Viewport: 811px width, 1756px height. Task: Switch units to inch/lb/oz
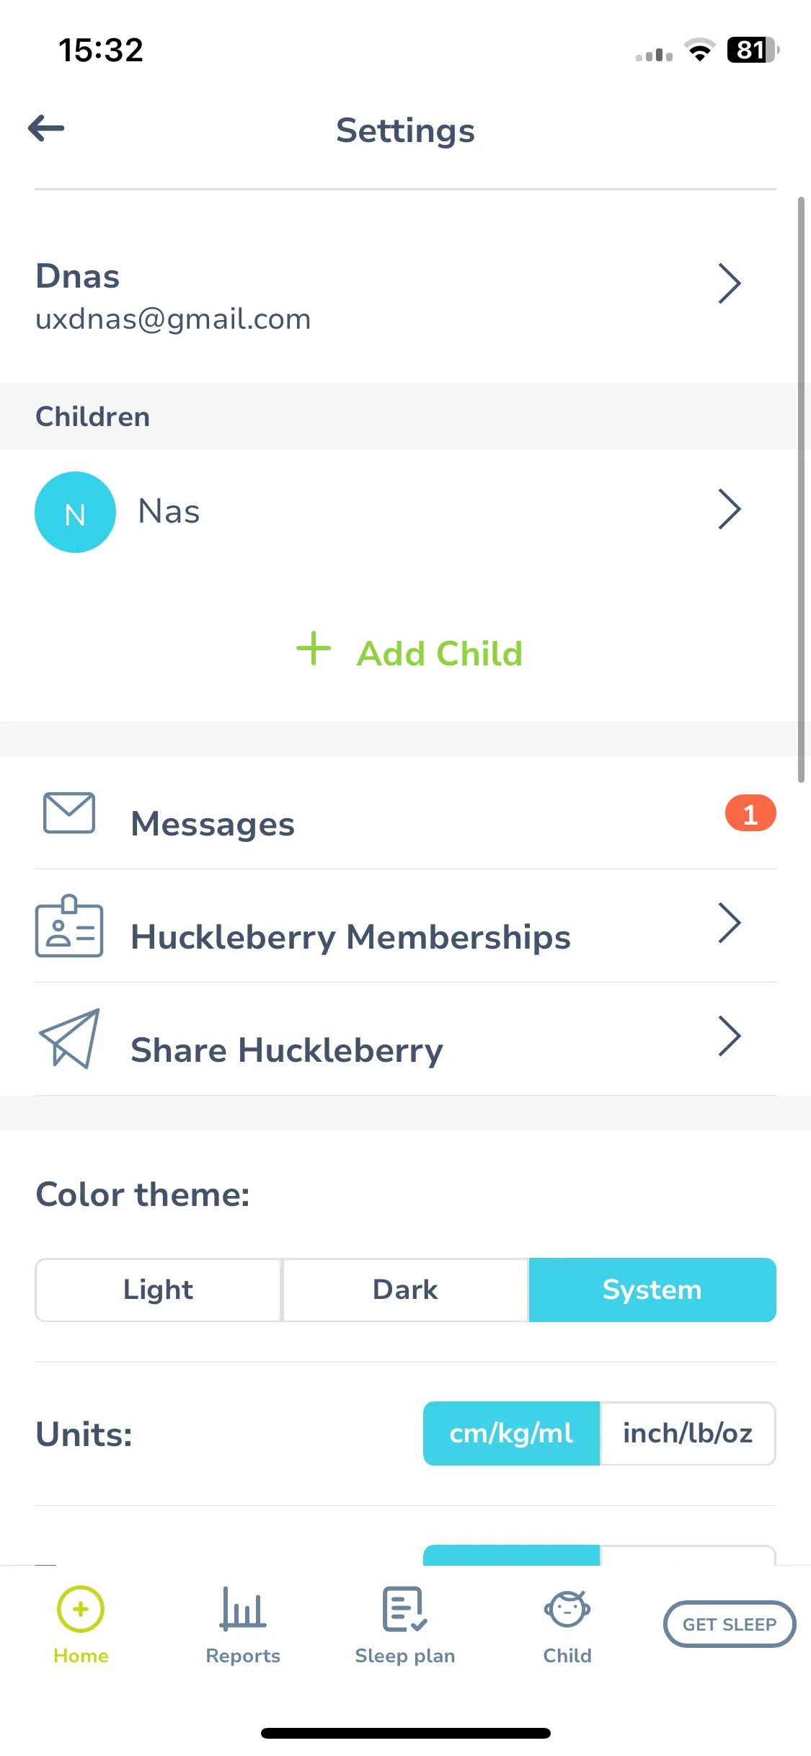coord(688,1433)
